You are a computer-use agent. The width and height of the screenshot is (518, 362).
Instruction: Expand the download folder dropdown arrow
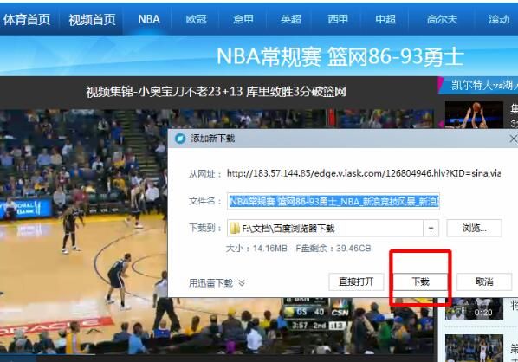coord(431,229)
